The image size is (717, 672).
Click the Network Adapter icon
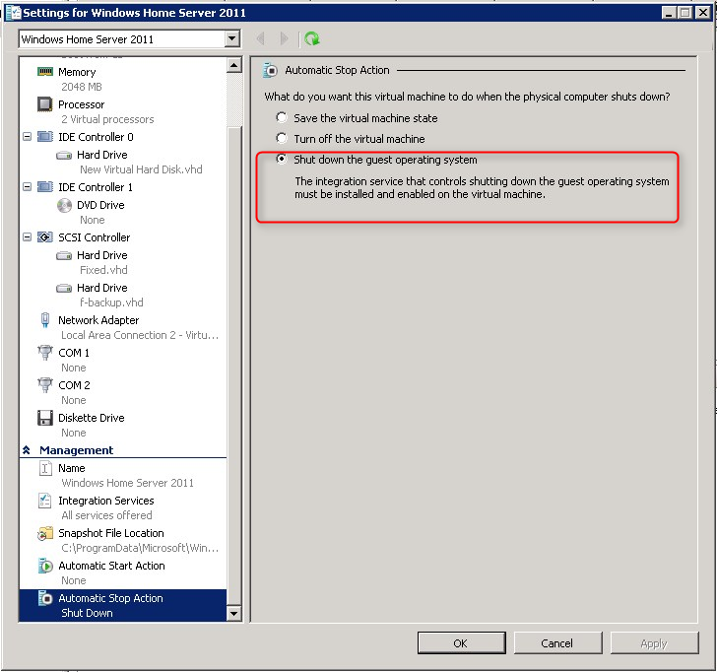pyautogui.click(x=45, y=320)
